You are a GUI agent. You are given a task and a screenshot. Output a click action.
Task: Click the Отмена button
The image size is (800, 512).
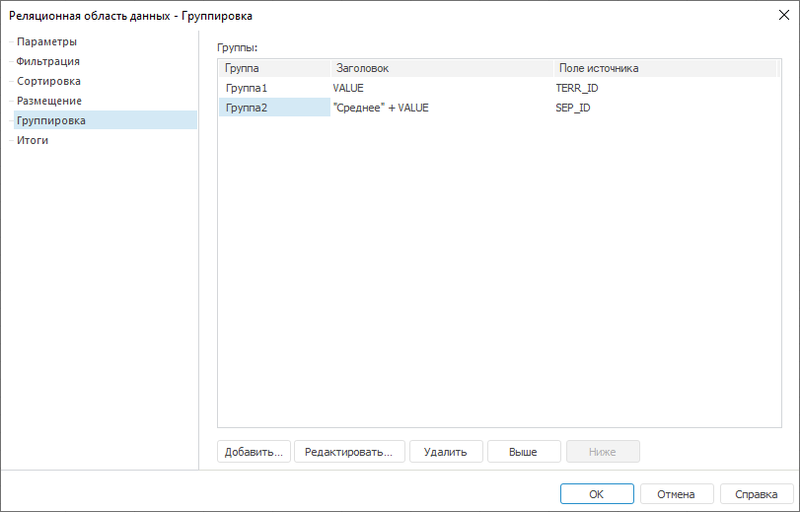click(x=677, y=494)
